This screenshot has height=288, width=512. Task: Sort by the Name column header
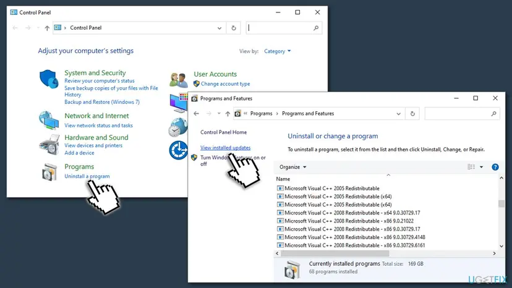click(283, 179)
